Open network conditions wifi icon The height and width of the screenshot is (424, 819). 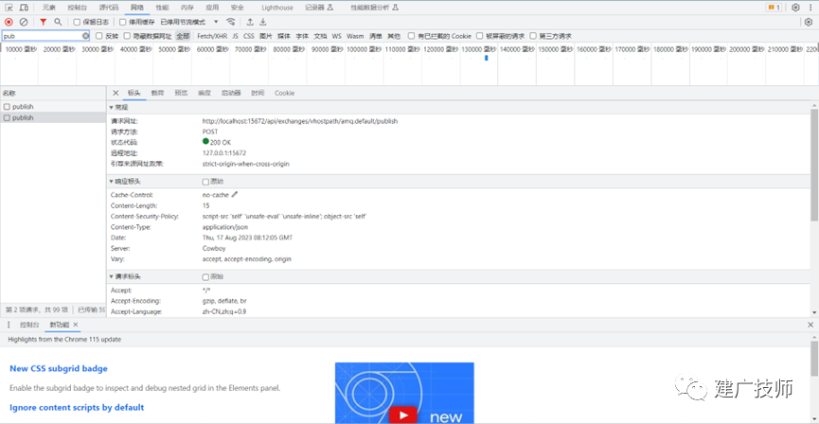click(230, 22)
